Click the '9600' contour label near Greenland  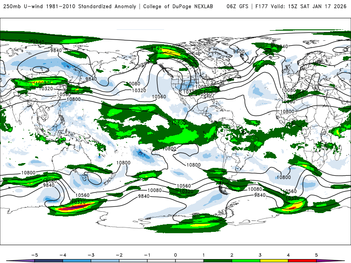pos(239,51)
